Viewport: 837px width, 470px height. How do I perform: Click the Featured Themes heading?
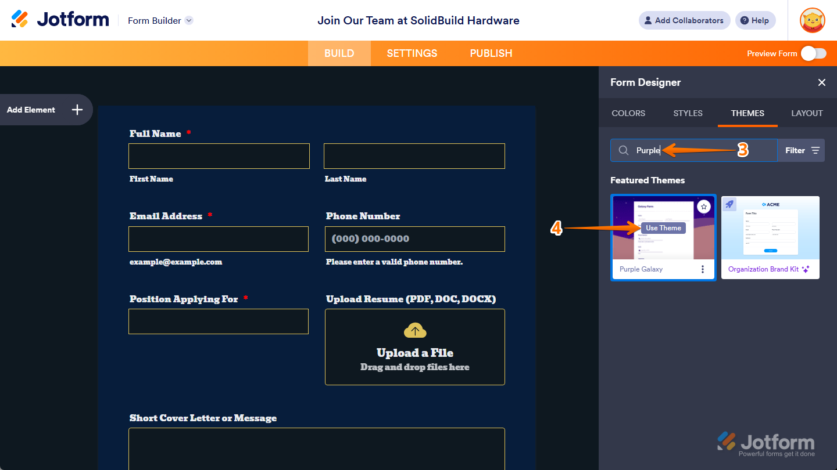tap(648, 180)
